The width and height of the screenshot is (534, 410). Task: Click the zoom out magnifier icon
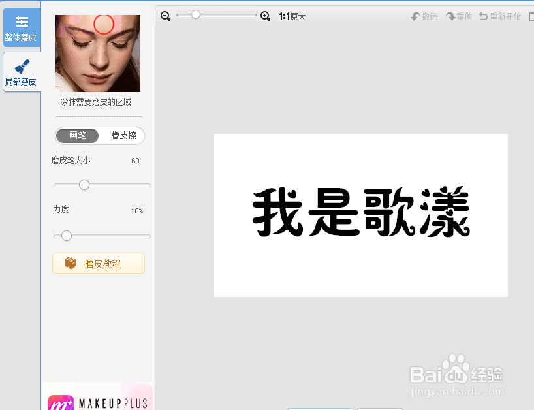[x=165, y=16]
